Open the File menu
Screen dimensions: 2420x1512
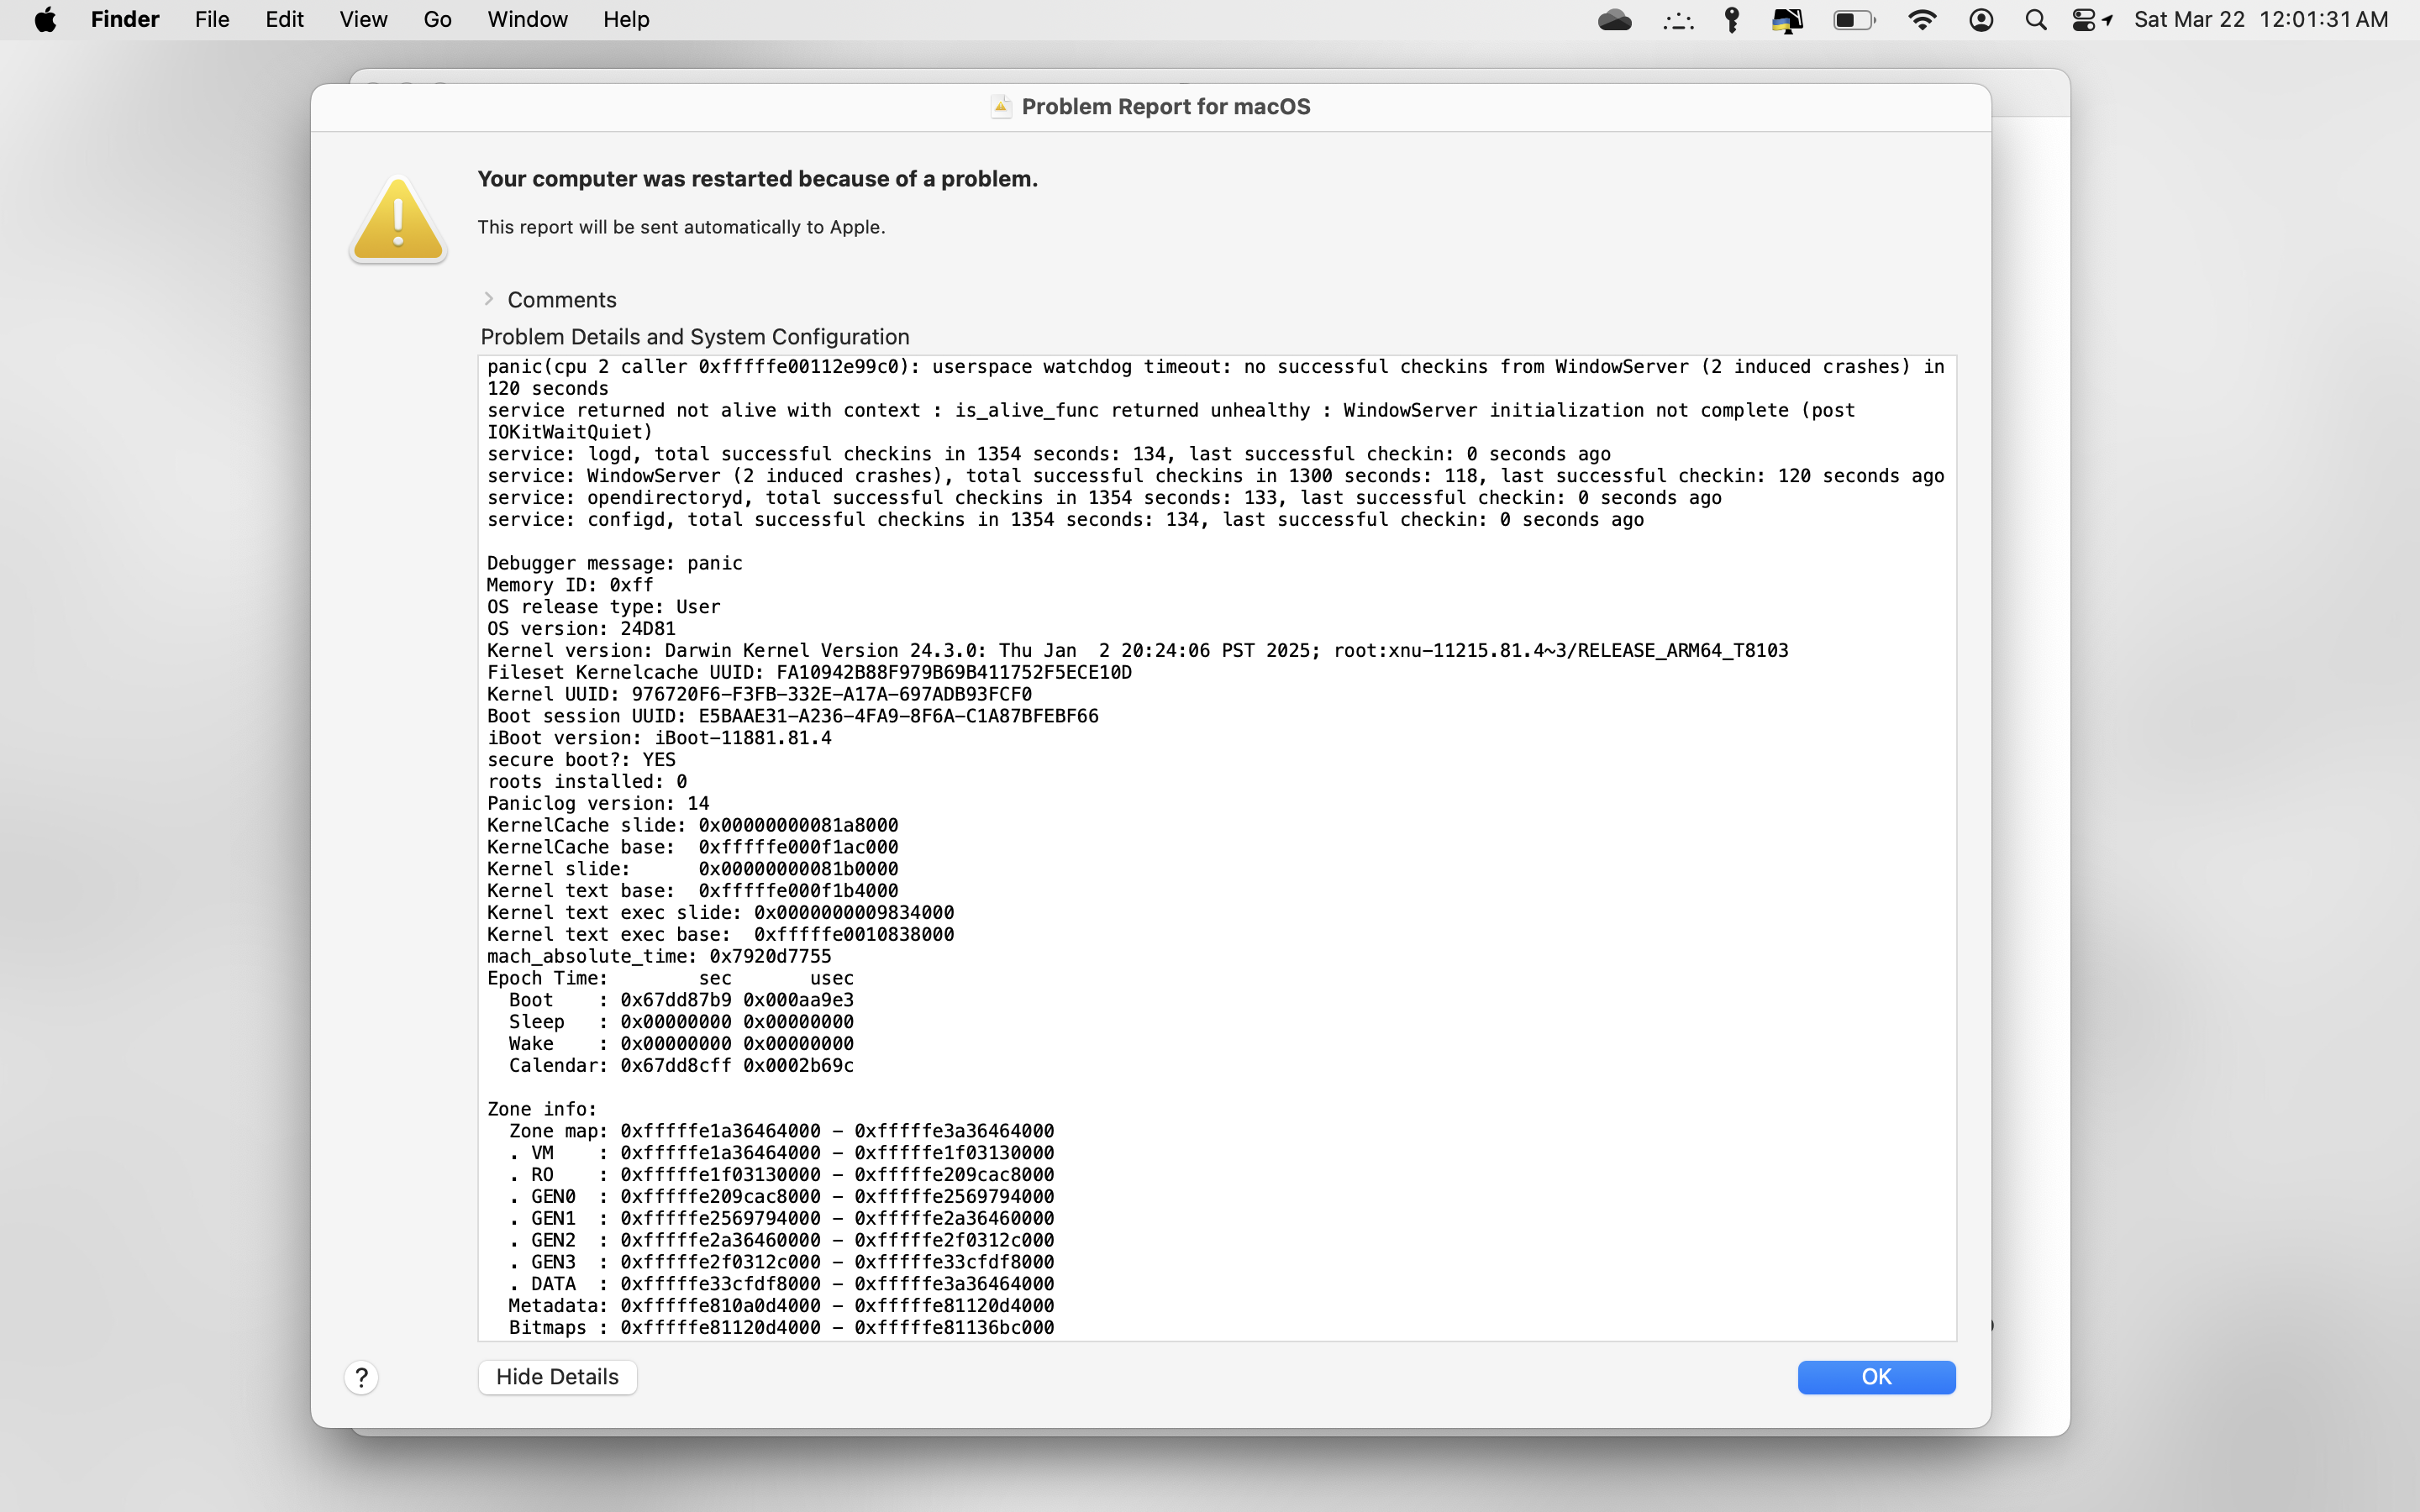pyautogui.click(x=212, y=20)
